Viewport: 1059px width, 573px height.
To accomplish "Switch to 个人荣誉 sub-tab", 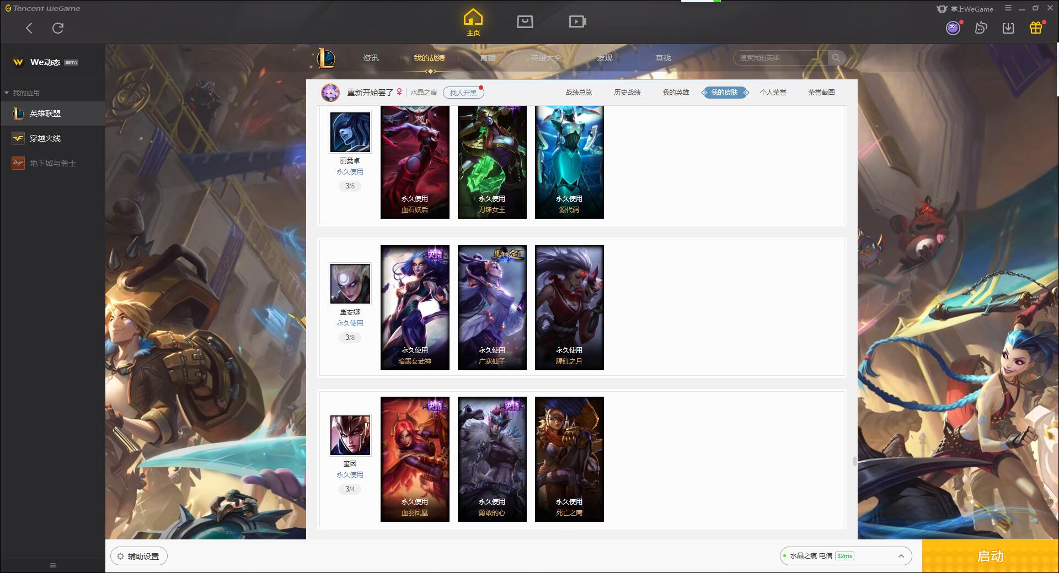I will pos(773,93).
